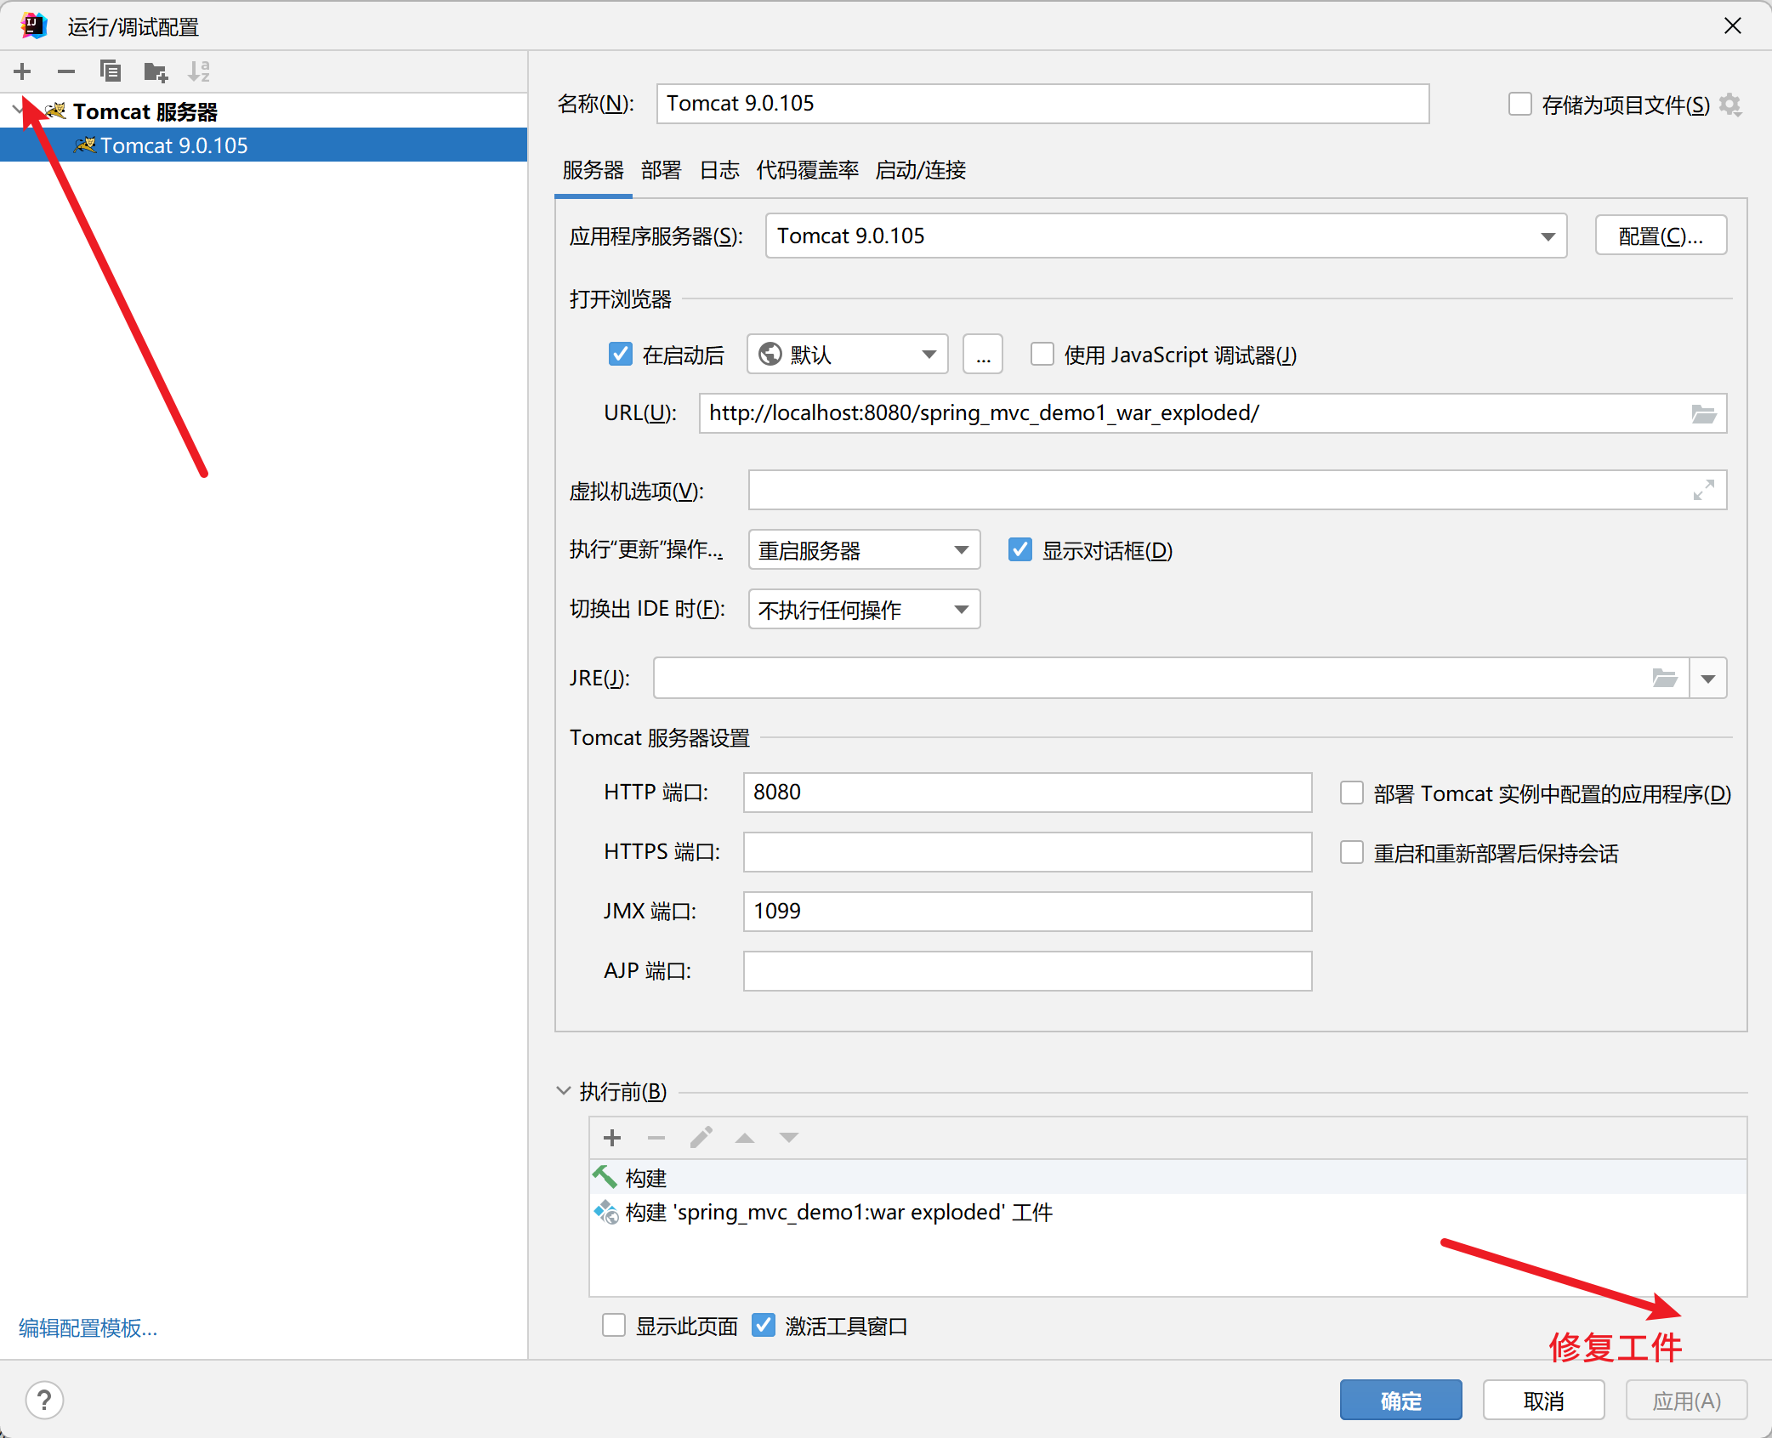The image size is (1772, 1438).
Task: Check 存储为项目文件
Action: click(1520, 105)
